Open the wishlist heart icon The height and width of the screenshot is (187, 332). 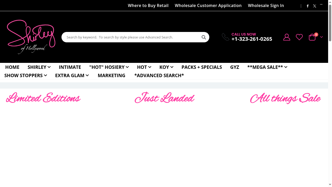tap(299, 37)
